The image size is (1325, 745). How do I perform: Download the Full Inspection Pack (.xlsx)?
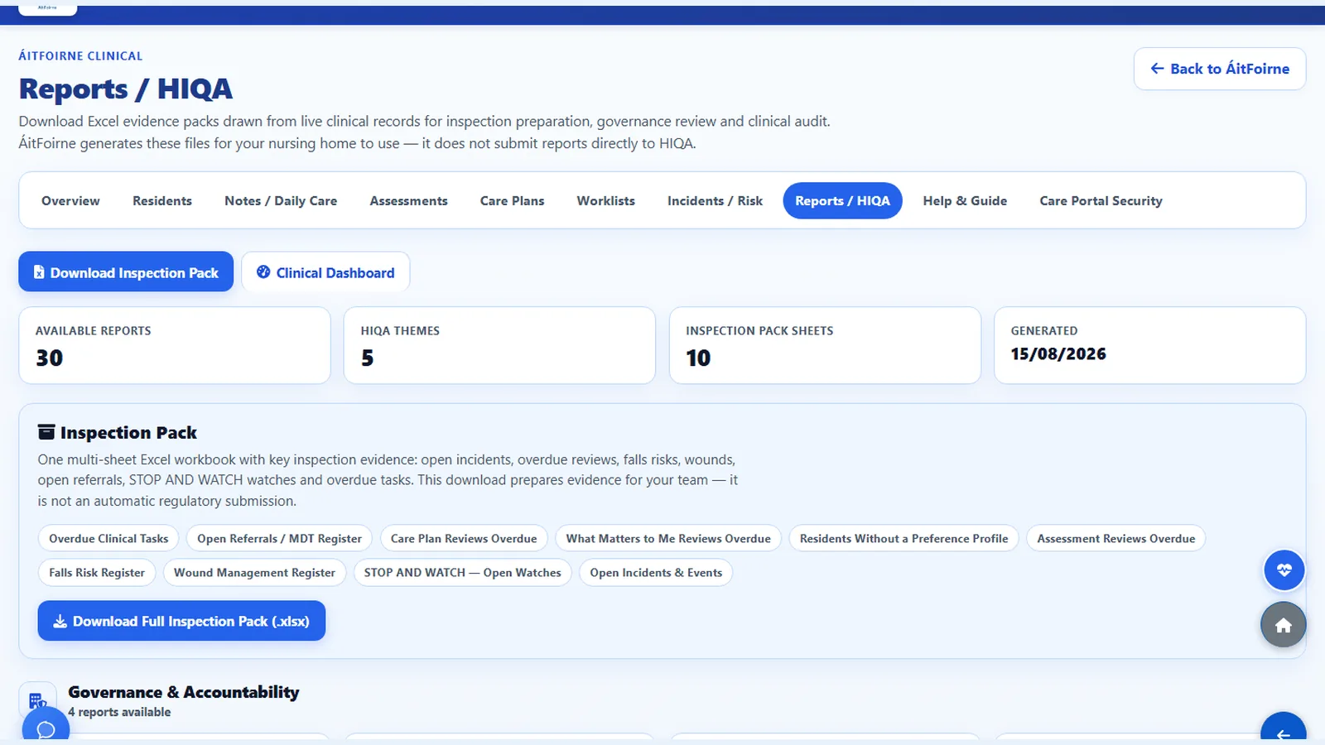click(181, 621)
